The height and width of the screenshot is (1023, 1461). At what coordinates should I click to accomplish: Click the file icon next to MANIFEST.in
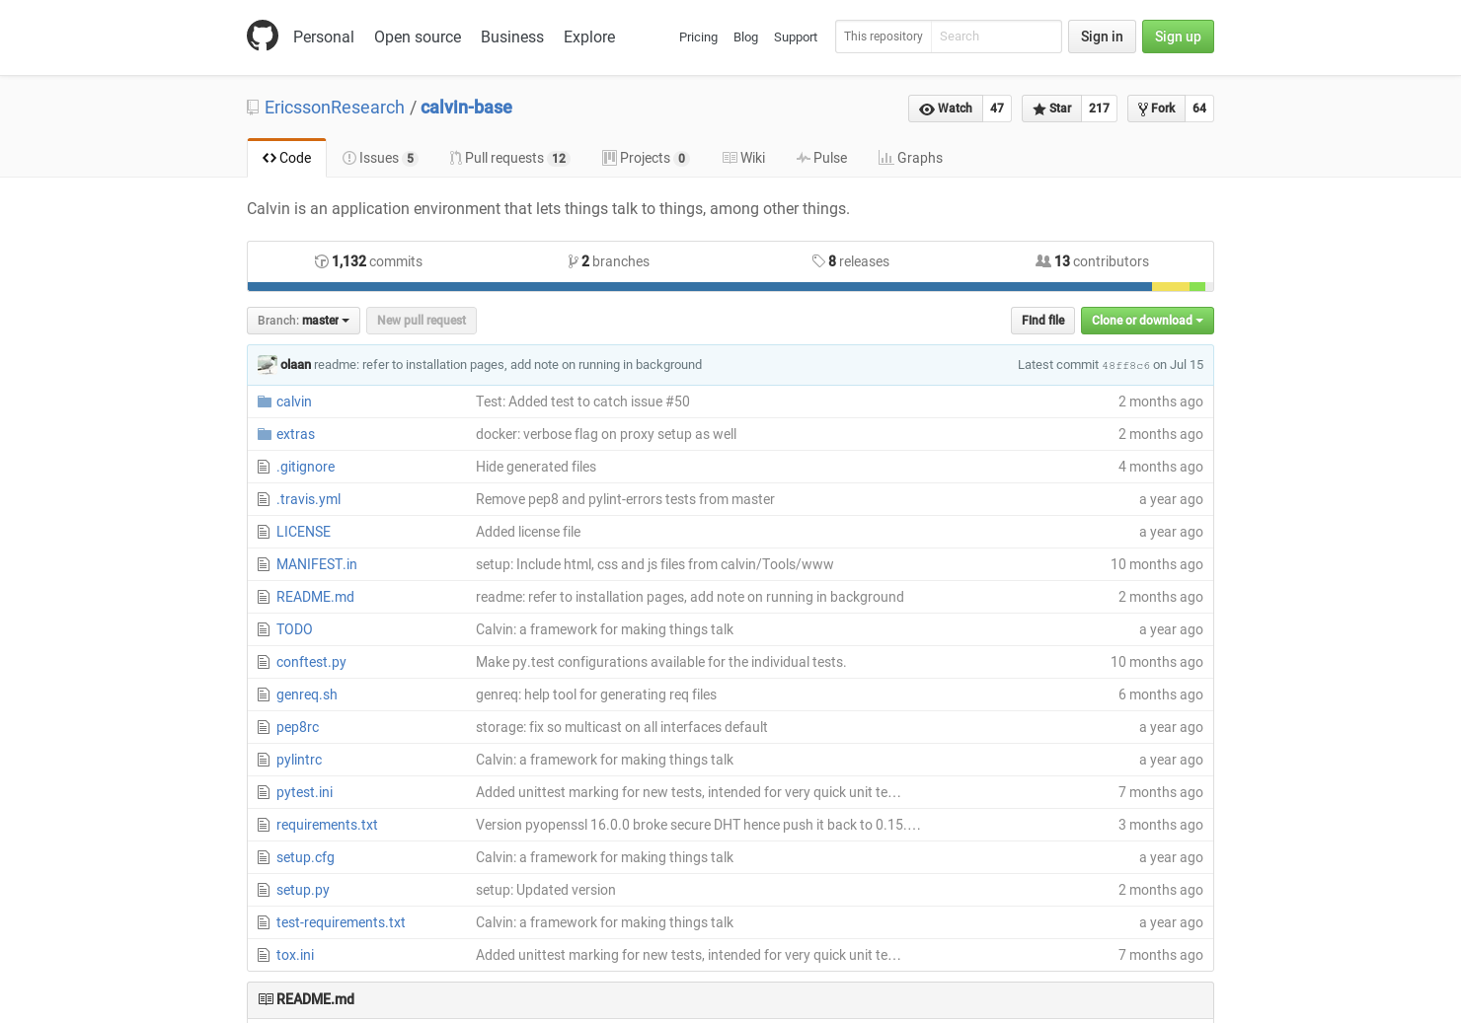(264, 564)
